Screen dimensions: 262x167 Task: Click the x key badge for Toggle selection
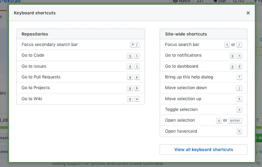239,110
